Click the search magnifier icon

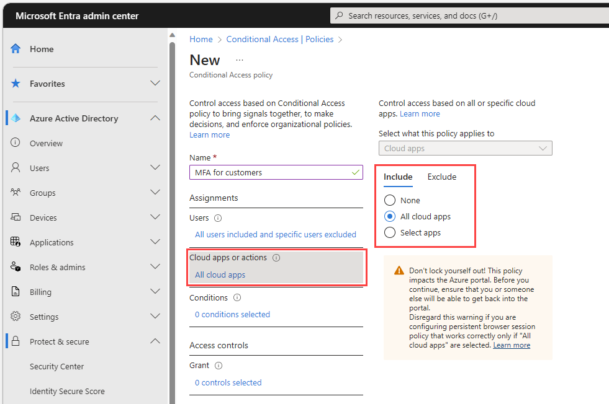point(339,15)
